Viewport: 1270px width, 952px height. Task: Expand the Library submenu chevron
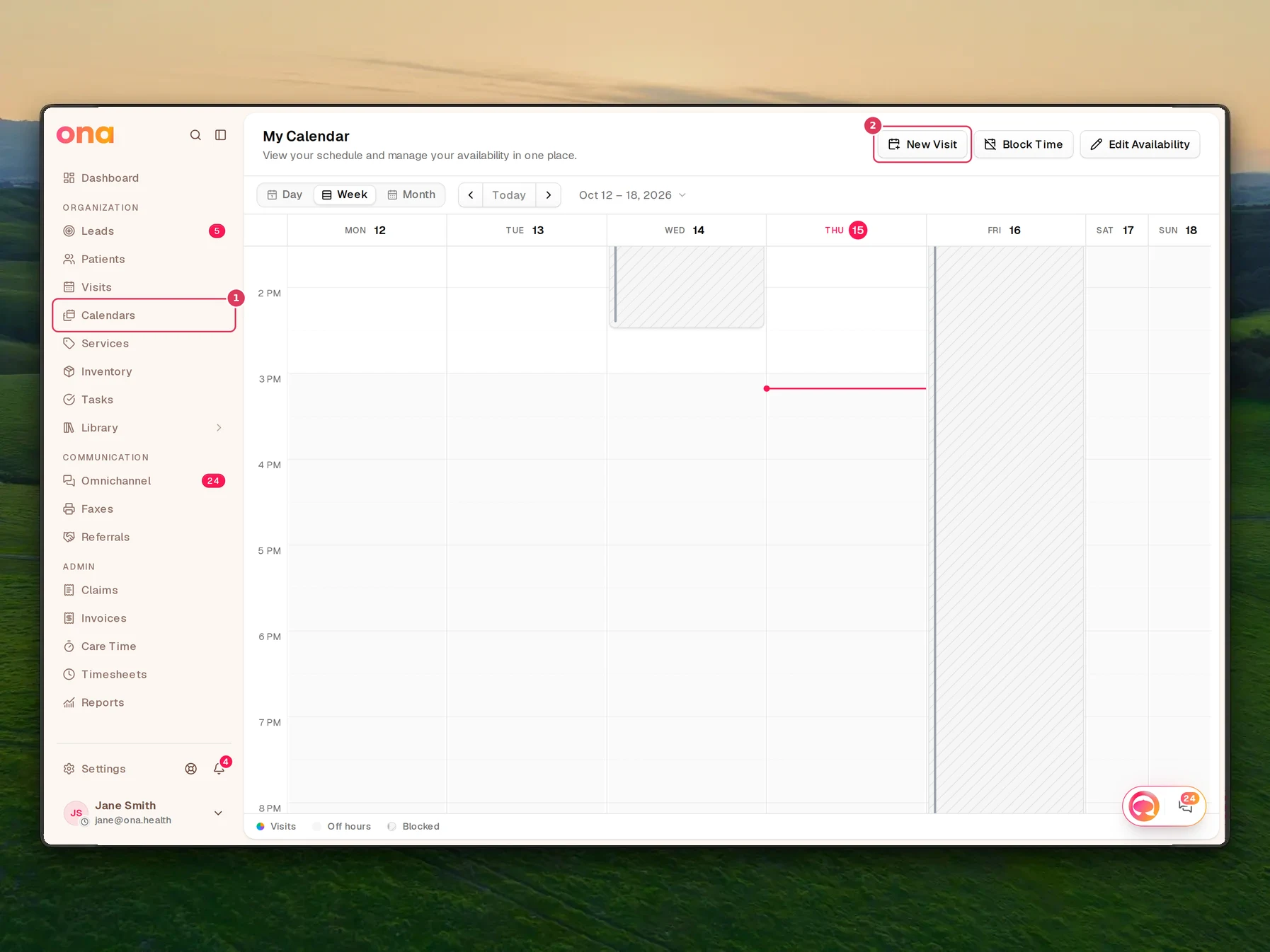[x=219, y=428]
